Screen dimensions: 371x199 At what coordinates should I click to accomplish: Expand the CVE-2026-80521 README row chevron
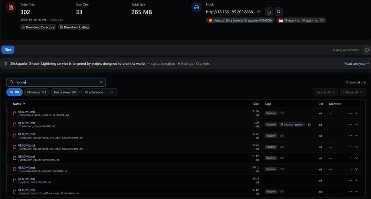tap(357, 147)
